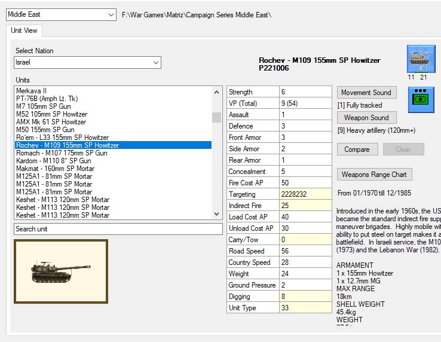The height and width of the screenshot is (342, 441).
Task: Select AMX Mk 61 SP Howitzer unit
Action: (x=113, y=122)
